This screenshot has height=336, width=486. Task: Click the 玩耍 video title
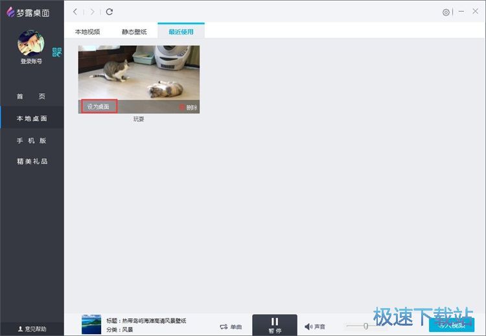coord(139,119)
